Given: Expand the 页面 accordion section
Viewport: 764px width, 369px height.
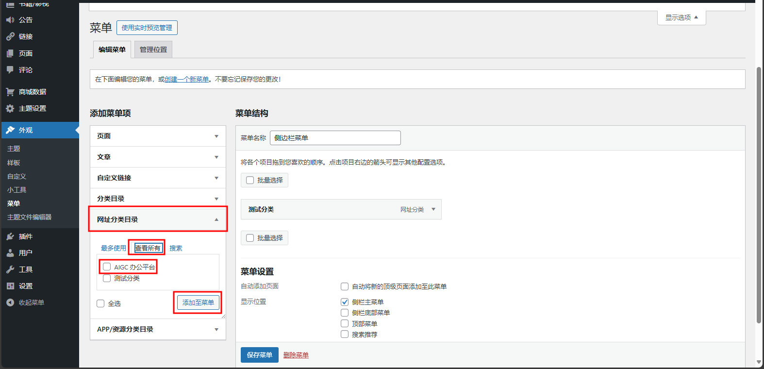Looking at the screenshot, I should pos(158,136).
